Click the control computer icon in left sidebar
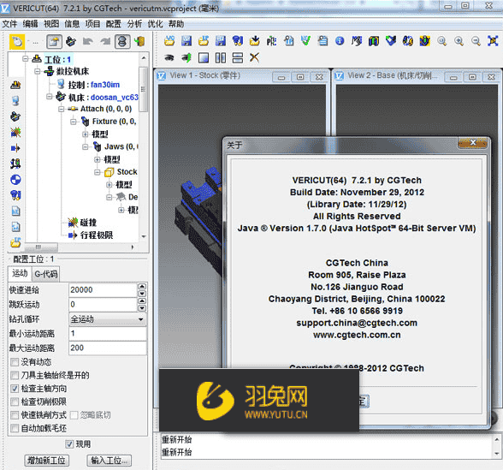 15,101
